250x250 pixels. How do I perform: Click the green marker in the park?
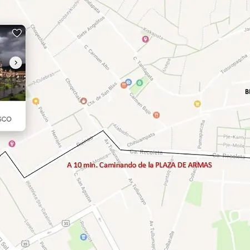(x=139, y=83)
